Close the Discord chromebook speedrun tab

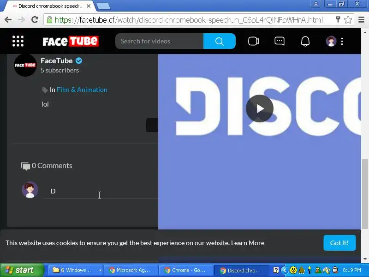89,6
